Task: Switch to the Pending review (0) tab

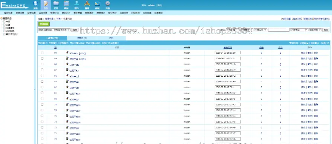Action: tap(82, 38)
